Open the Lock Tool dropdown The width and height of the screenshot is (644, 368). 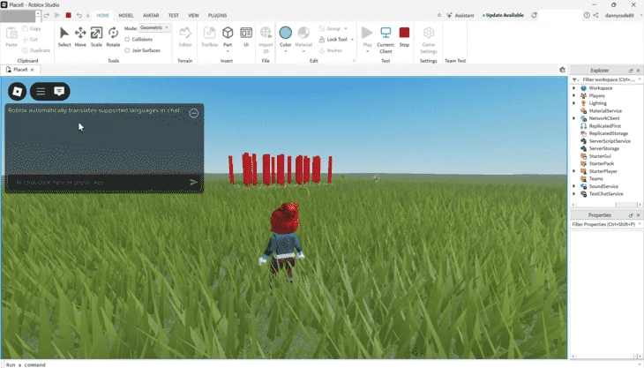[352, 40]
